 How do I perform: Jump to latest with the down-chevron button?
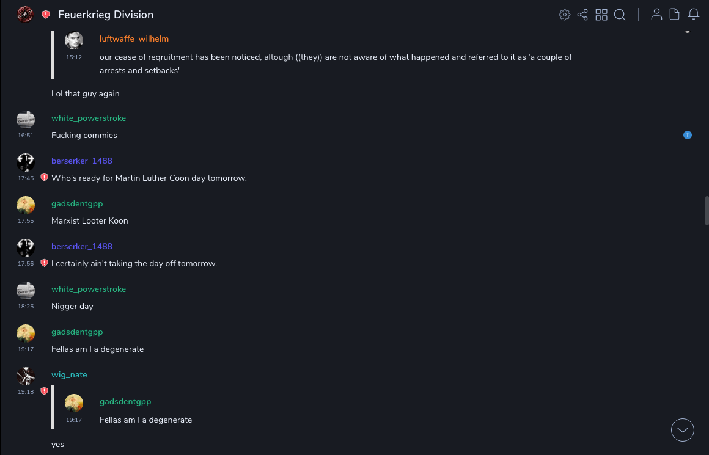click(683, 430)
